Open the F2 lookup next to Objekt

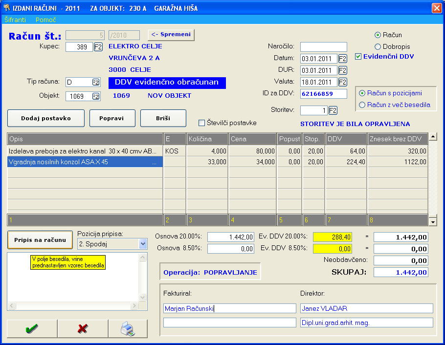pos(96,96)
